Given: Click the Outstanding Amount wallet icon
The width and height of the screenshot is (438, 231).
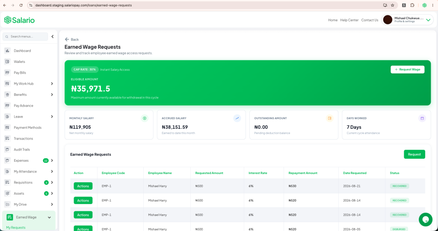Looking at the screenshot, I should 330,118.
